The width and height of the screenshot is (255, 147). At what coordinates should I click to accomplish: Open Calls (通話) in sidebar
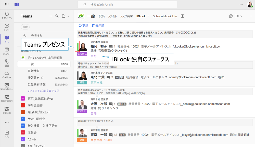(7, 63)
